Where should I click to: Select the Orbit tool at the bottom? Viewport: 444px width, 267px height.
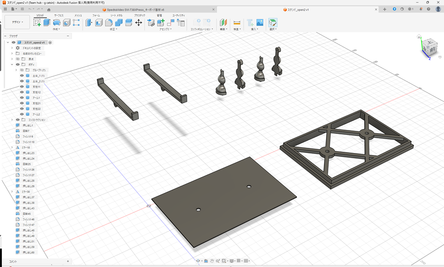198,260
